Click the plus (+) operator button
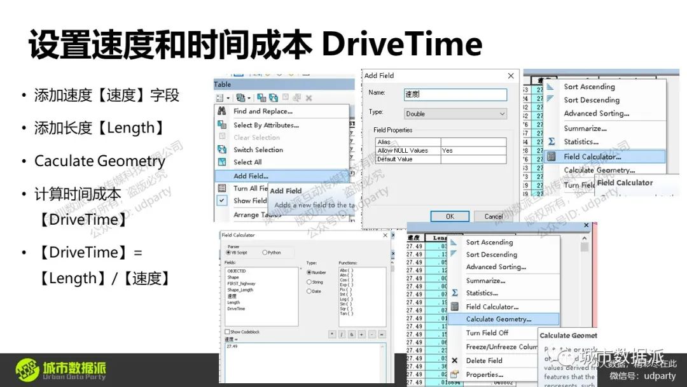 pyautogui.click(x=362, y=334)
